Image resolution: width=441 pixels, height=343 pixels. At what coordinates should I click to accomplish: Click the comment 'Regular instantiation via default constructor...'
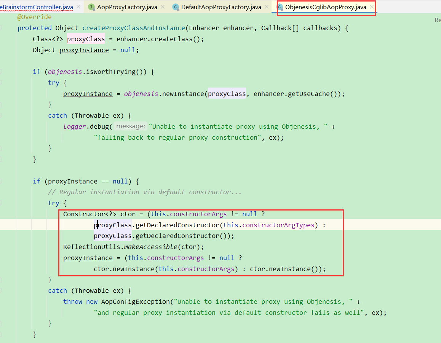pyautogui.click(x=145, y=192)
